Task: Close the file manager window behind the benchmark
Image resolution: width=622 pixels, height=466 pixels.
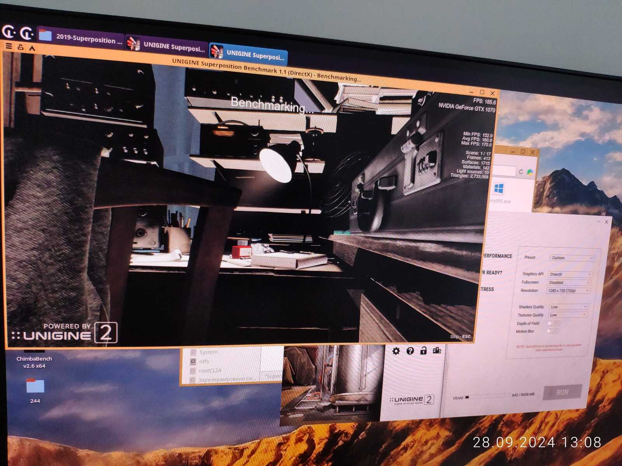Action: coord(533,152)
